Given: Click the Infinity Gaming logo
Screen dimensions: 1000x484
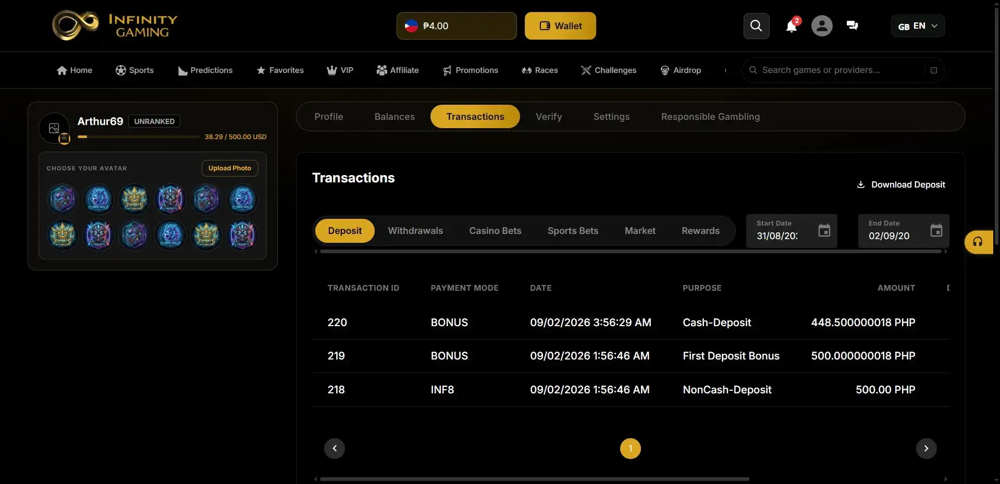Looking at the screenshot, I should 115,25.
